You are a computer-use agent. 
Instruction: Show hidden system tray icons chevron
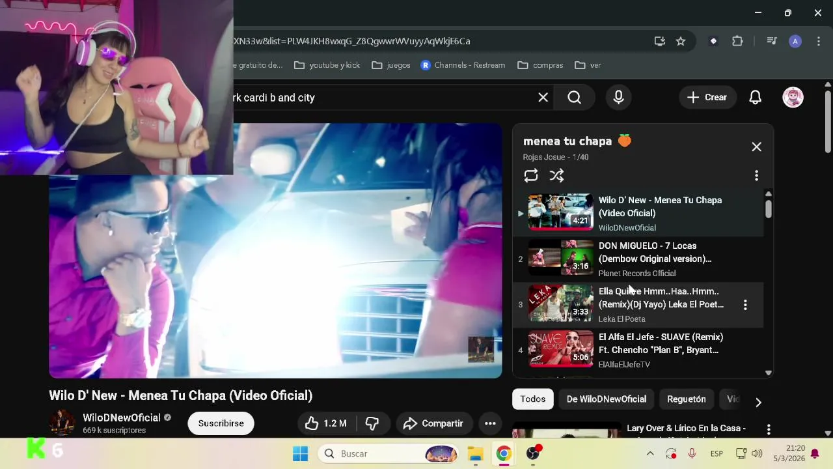(649, 454)
